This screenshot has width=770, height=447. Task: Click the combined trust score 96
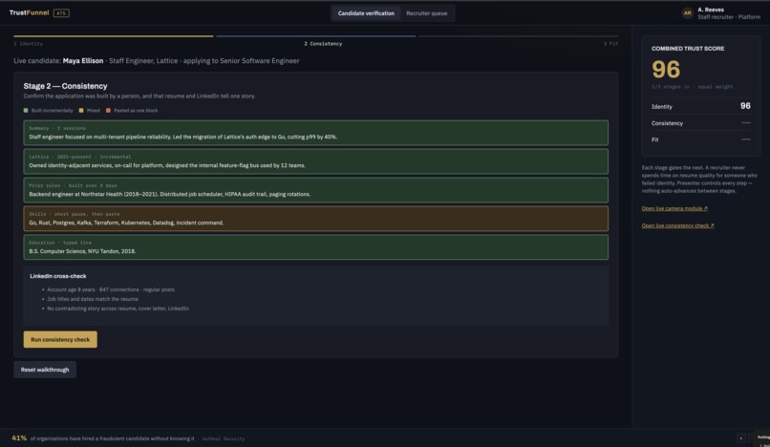pos(666,70)
